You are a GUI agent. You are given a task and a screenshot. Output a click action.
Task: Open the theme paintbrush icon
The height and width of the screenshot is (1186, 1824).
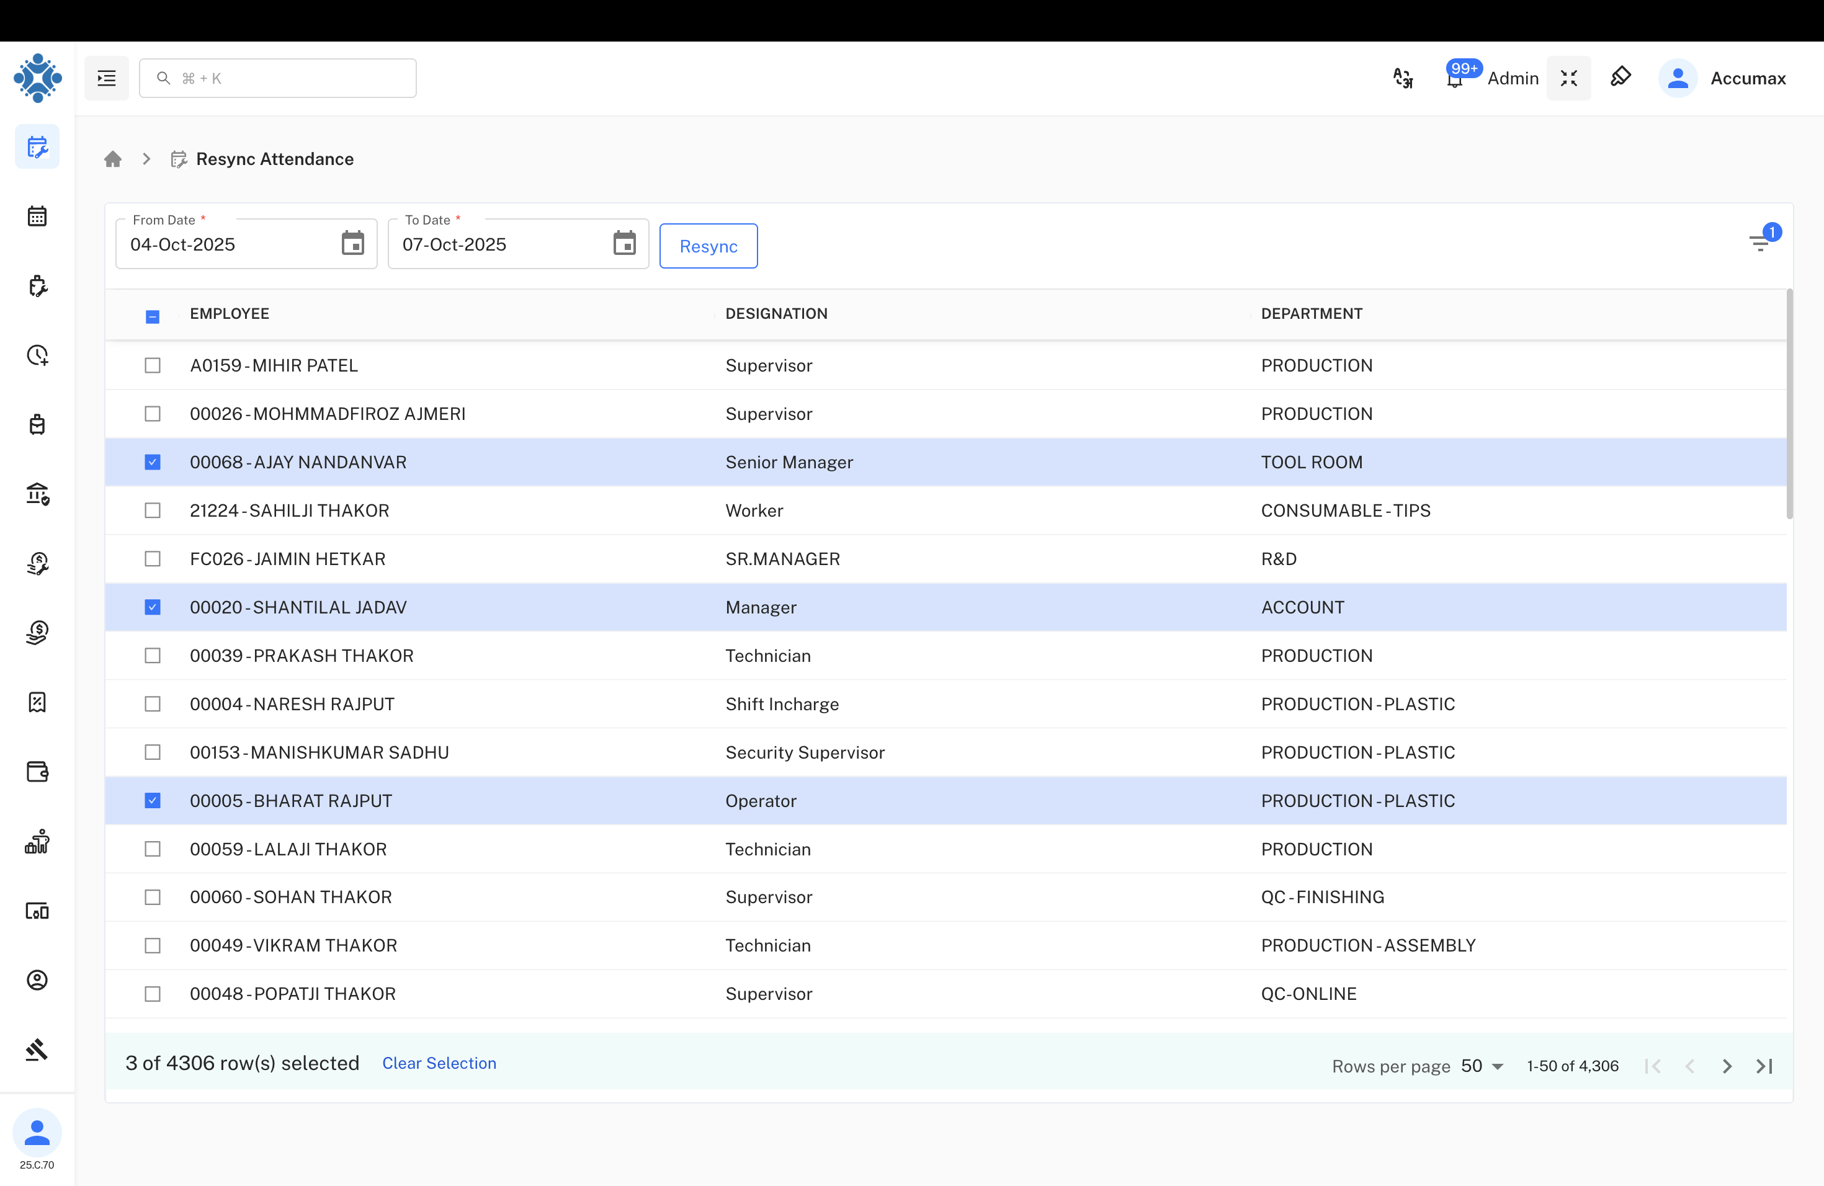1622,78
